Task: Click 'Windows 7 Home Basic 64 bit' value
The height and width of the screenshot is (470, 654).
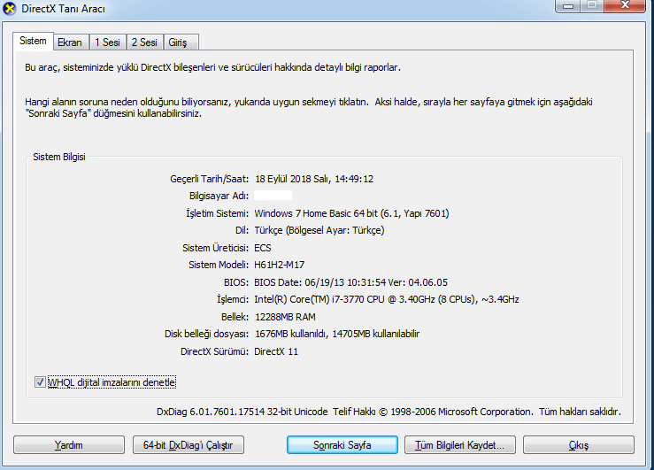Action: (316, 213)
